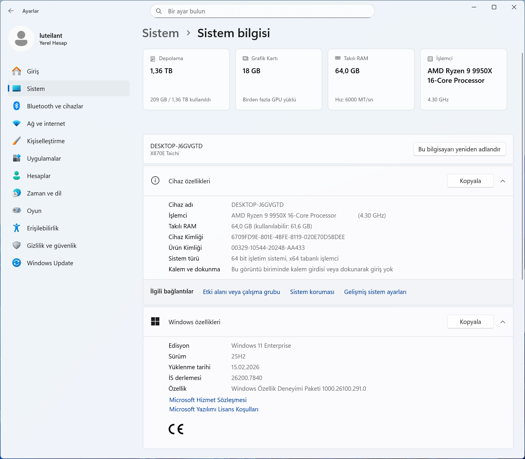Screen dimensions: 525x459
Task: Open the Takılı RAM 64,0 GB card
Action: (x=371, y=79)
